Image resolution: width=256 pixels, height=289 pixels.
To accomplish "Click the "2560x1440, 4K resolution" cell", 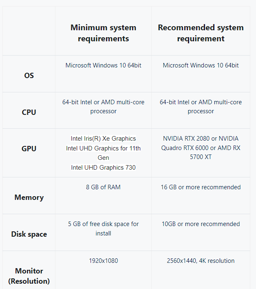I will tap(201, 261).
